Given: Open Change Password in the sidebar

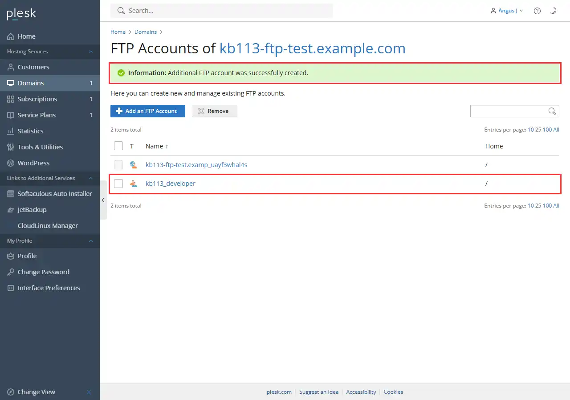Looking at the screenshot, I should 50,272.
